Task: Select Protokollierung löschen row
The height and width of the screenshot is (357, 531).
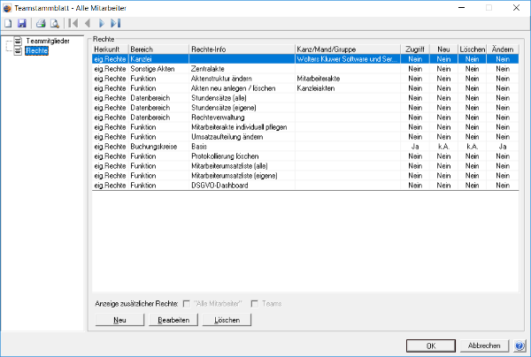Action: pyautogui.click(x=305, y=156)
